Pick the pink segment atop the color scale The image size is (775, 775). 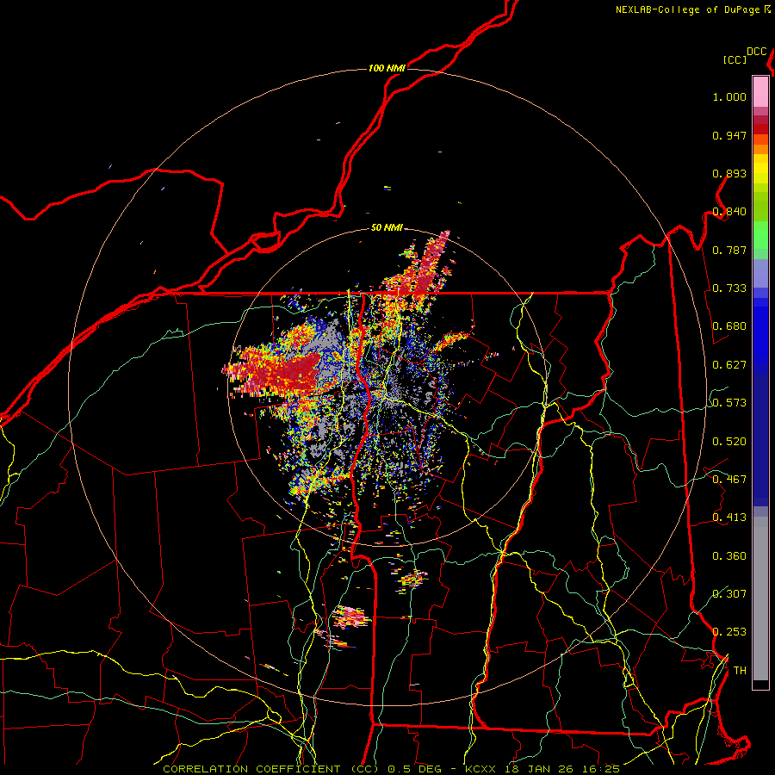coord(760,92)
